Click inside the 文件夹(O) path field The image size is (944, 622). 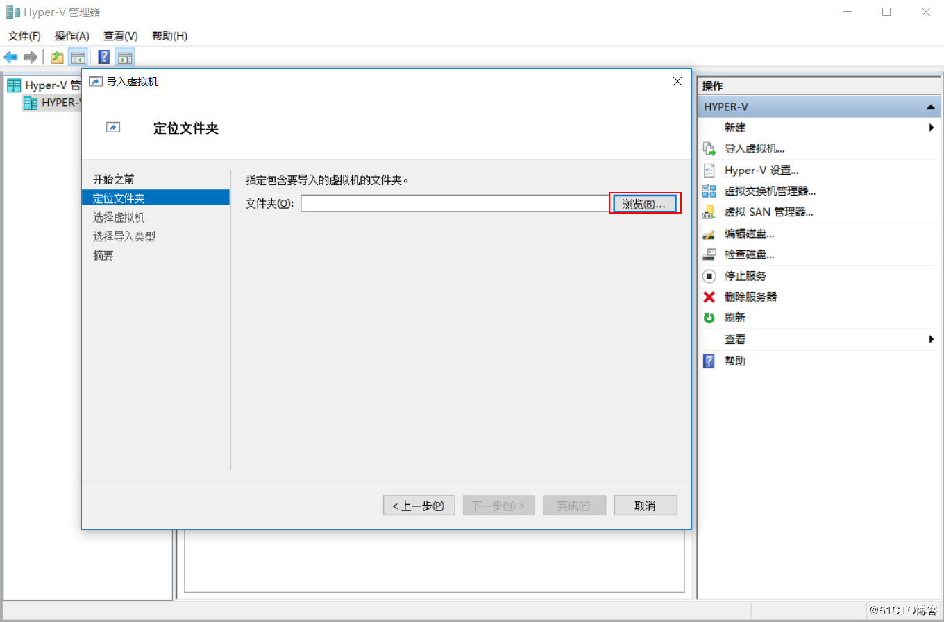(x=451, y=202)
